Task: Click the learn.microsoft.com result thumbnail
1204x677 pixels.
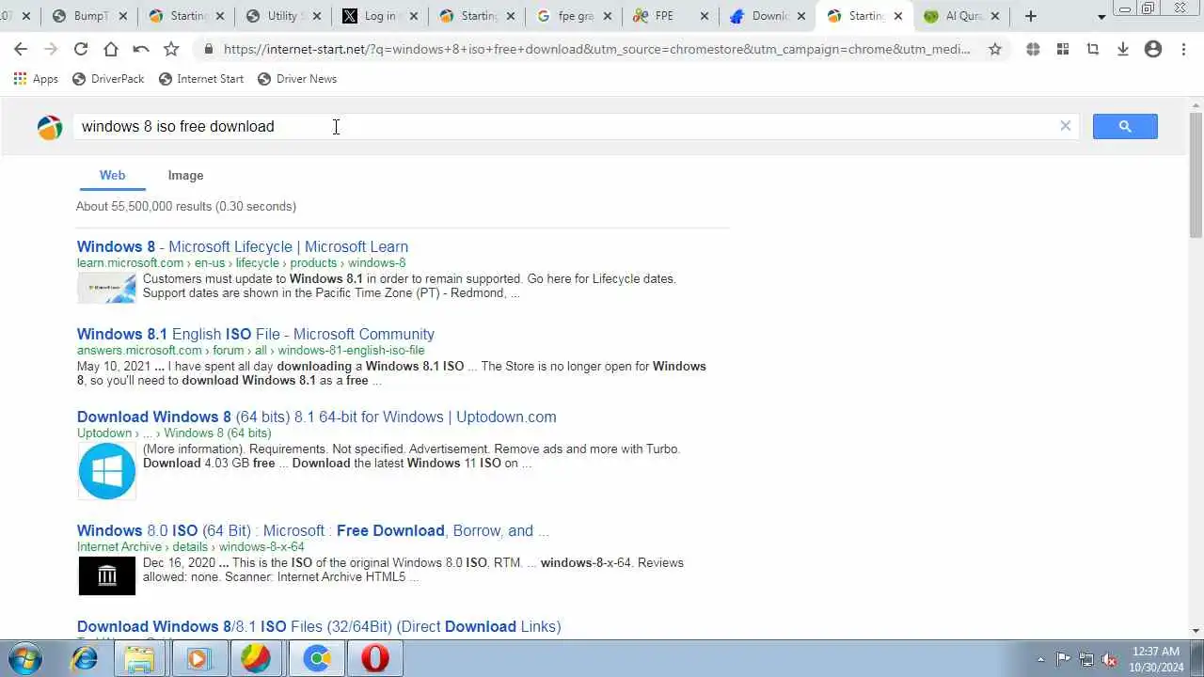Action: (106, 288)
